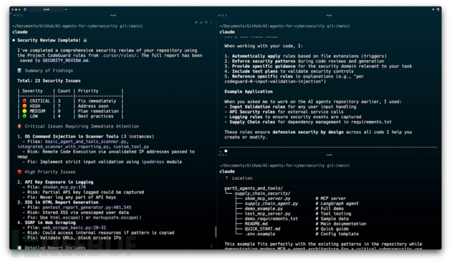Open basic_agent_and_tools_scanner.py link

pos(86,142)
